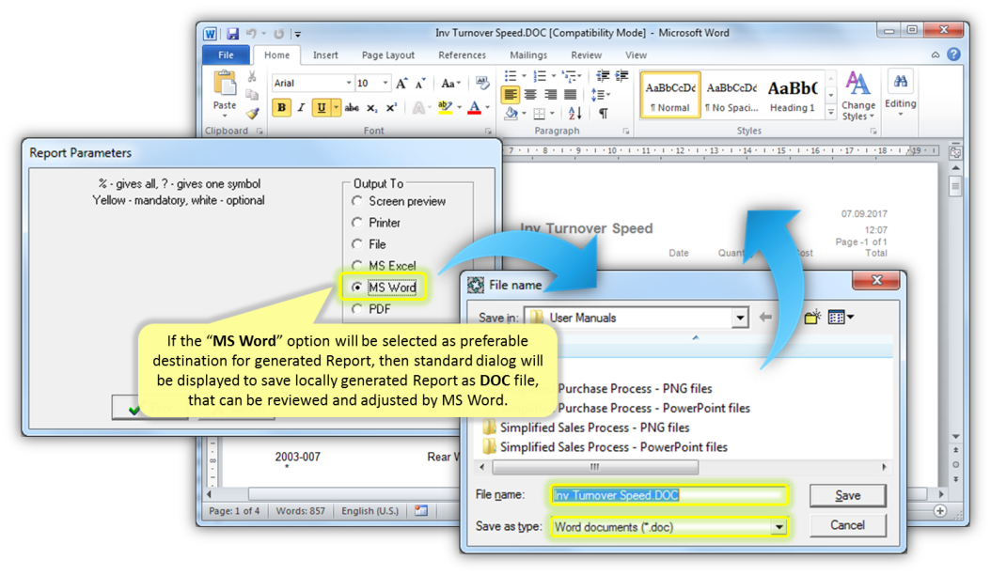Select MS Excel output option
This screenshot has width=991, height=575.
[x=357, y=265]
